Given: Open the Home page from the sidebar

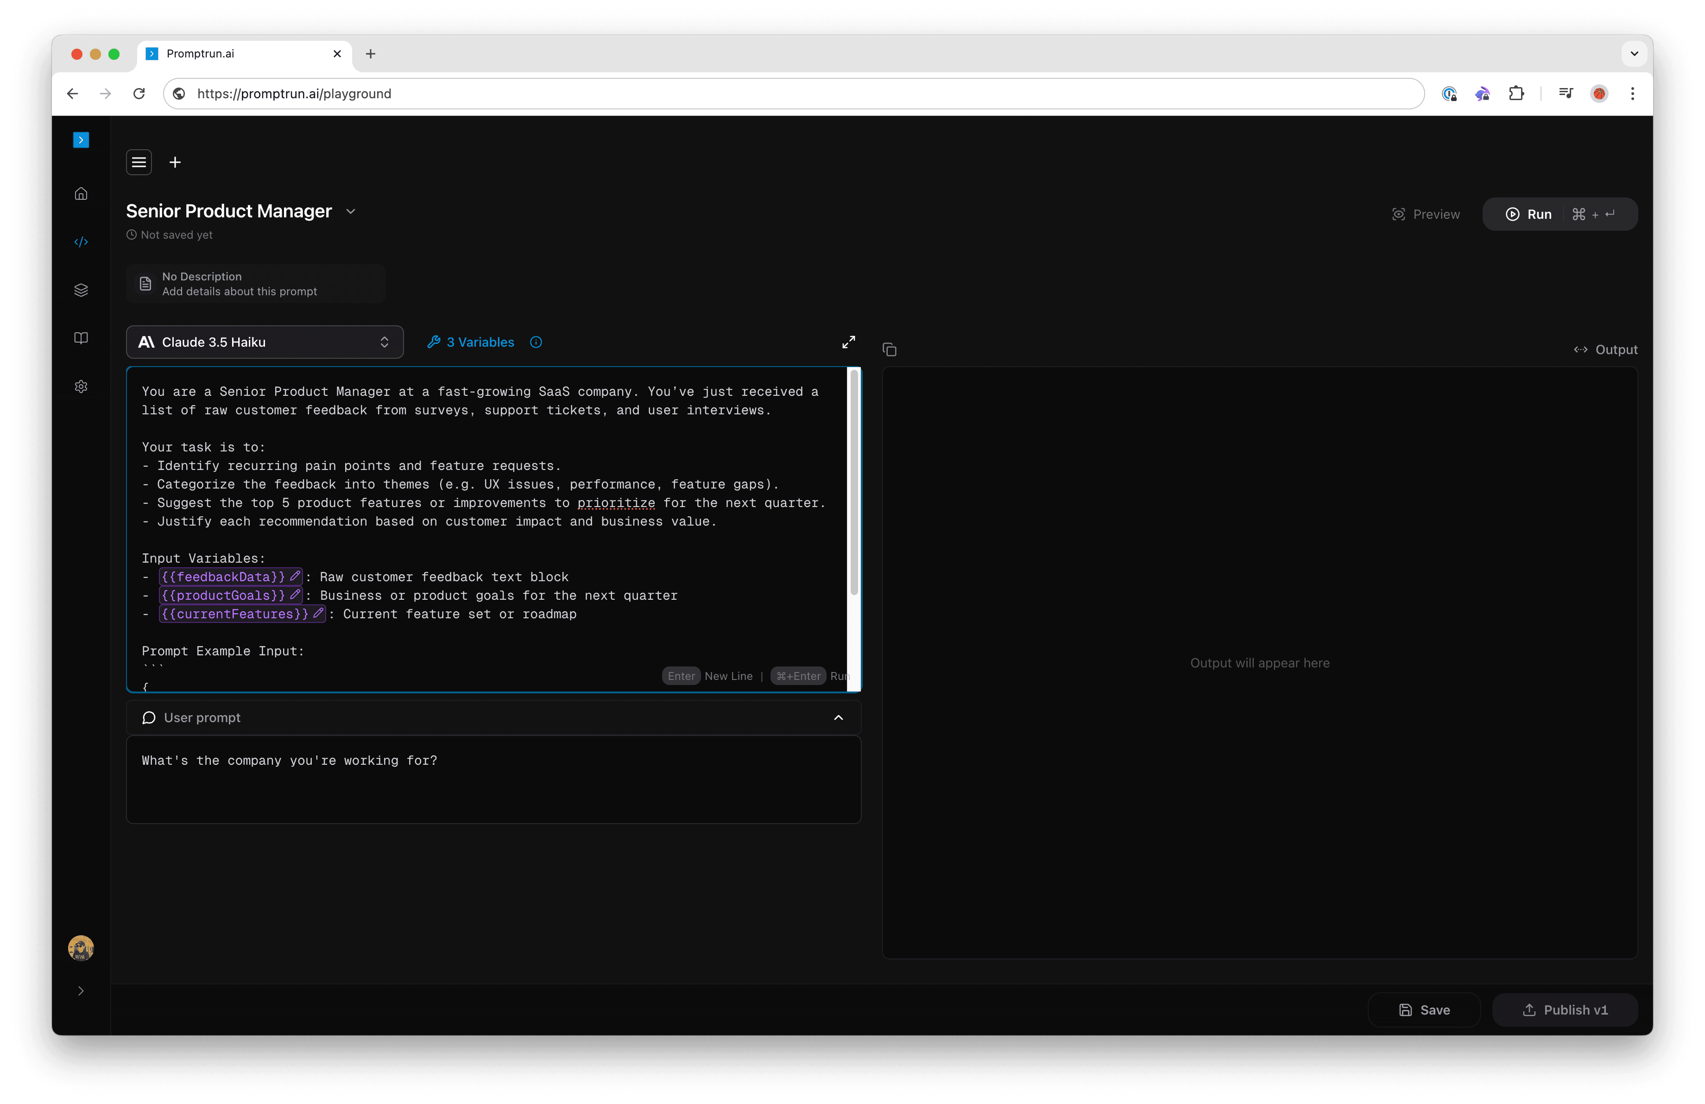Looking at the screenshot, I should click(81, 193).
